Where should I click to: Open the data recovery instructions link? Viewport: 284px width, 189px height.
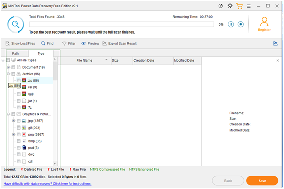[x=47, y=184]
